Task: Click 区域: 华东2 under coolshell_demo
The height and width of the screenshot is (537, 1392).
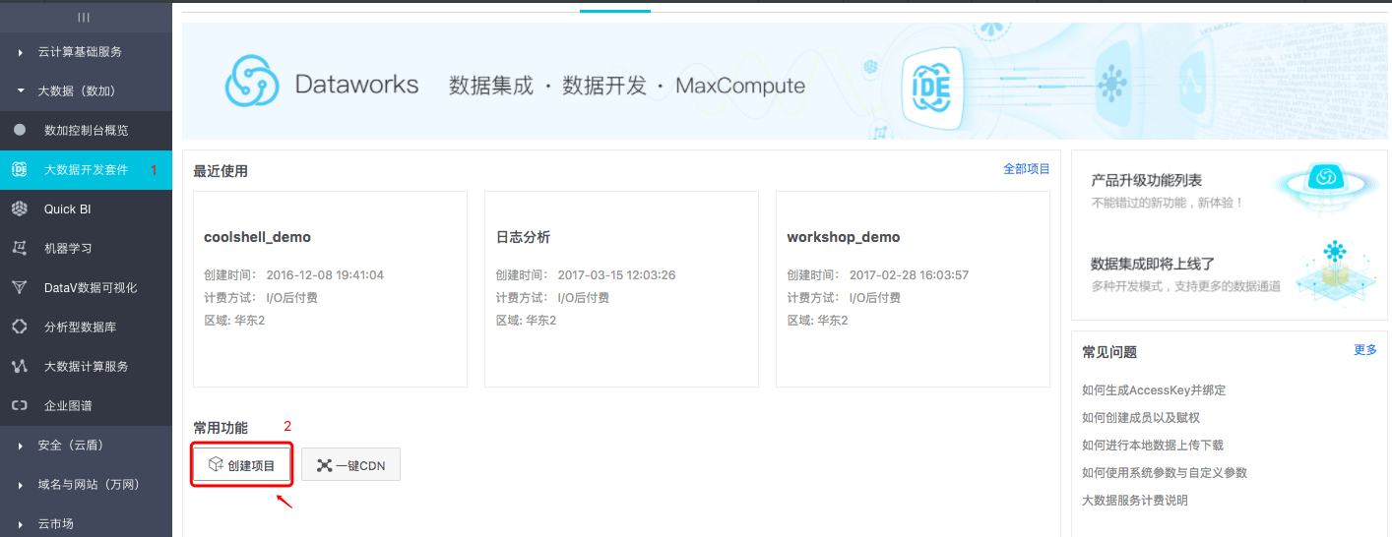Action: click(x=234, y=321)
